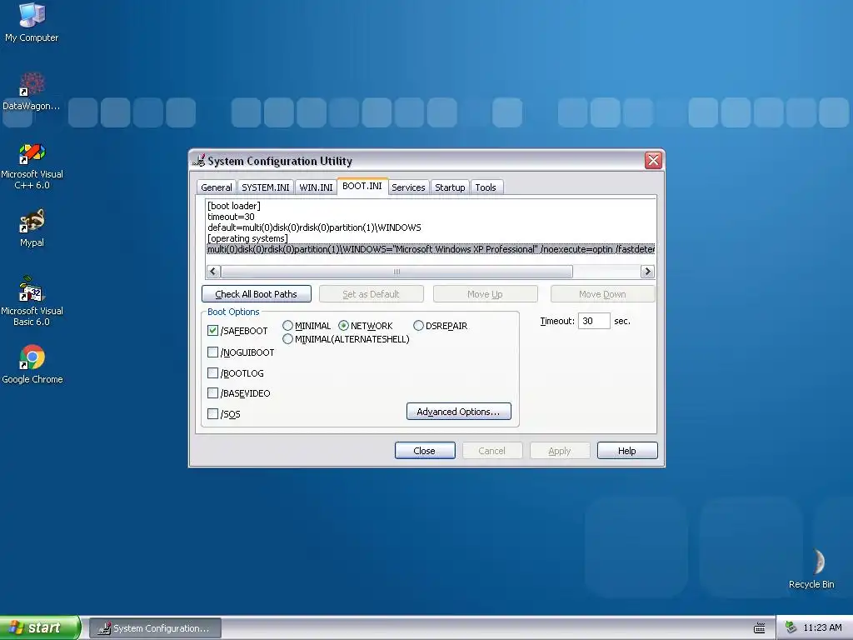This screenshot has width=853, height=640.
Task: Enable the /NOGUIBOOT option
Action: click(x=212, y=352)
